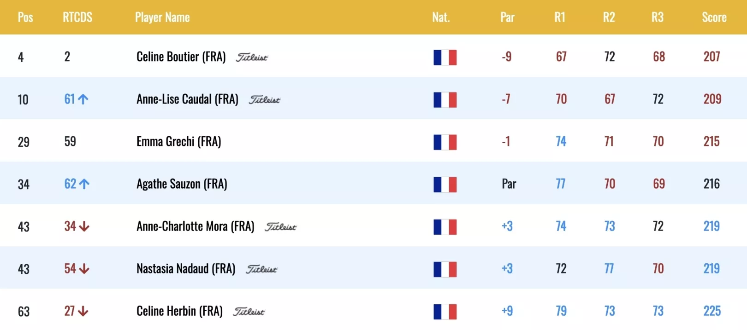747x330 pixels.
Task: Sort by the RTCDS column header
Action: click(x=77, y=17)
